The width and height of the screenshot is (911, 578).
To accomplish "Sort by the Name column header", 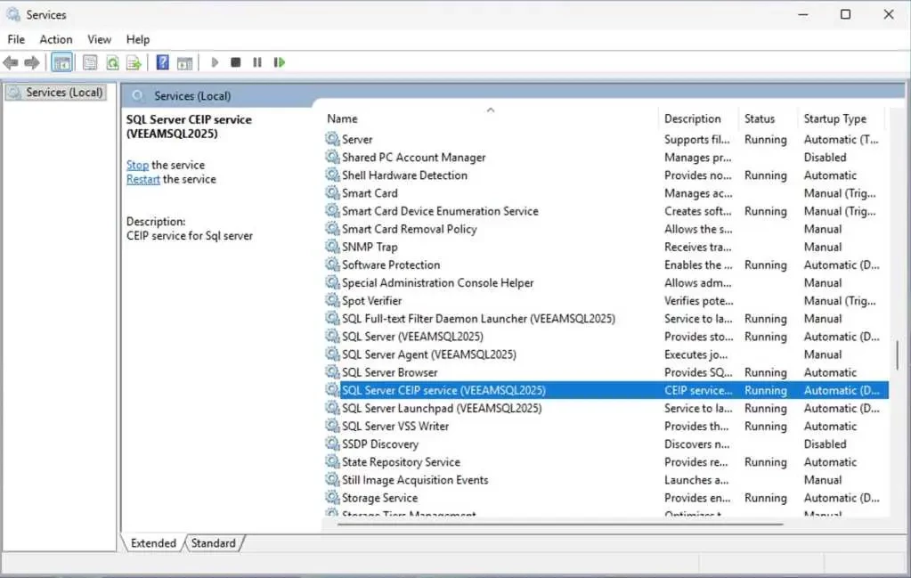I will [x=490, y=118].
